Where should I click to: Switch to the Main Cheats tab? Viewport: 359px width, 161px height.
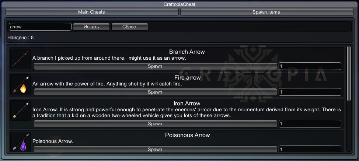coord(92,12)
